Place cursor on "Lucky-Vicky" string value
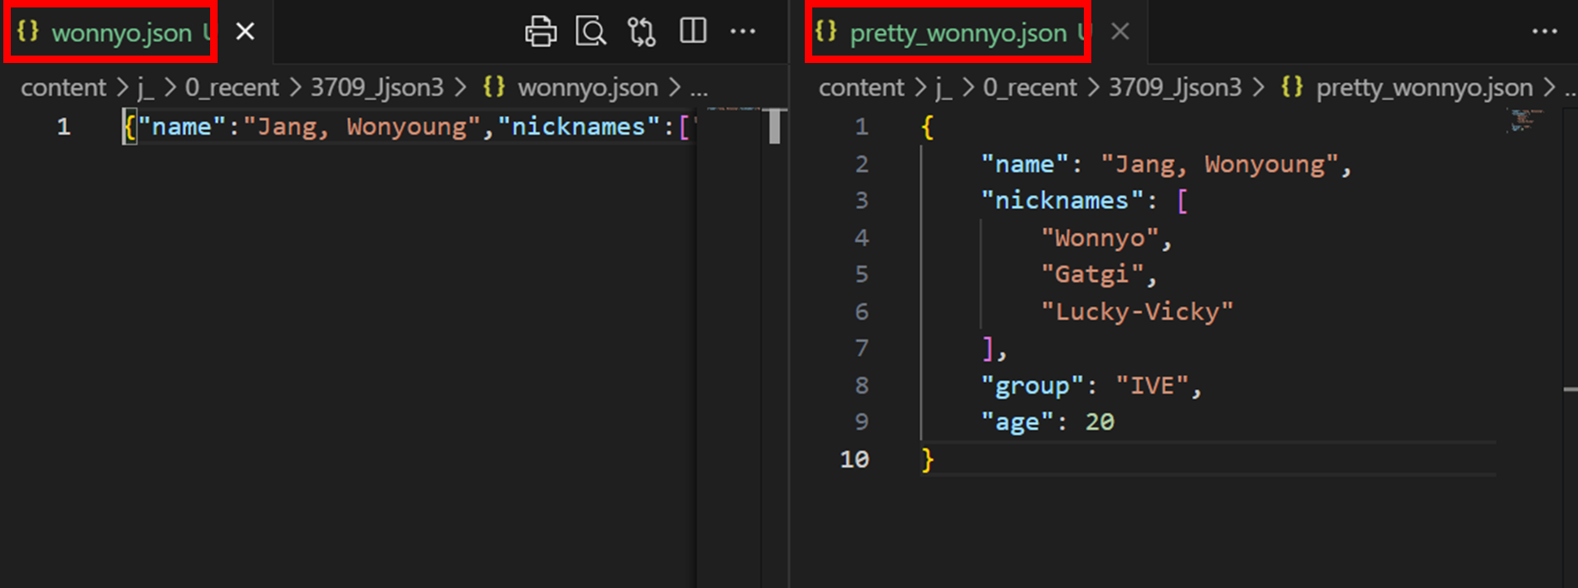Viewport: 1578px width, 588px height. tap(1136, 312)
